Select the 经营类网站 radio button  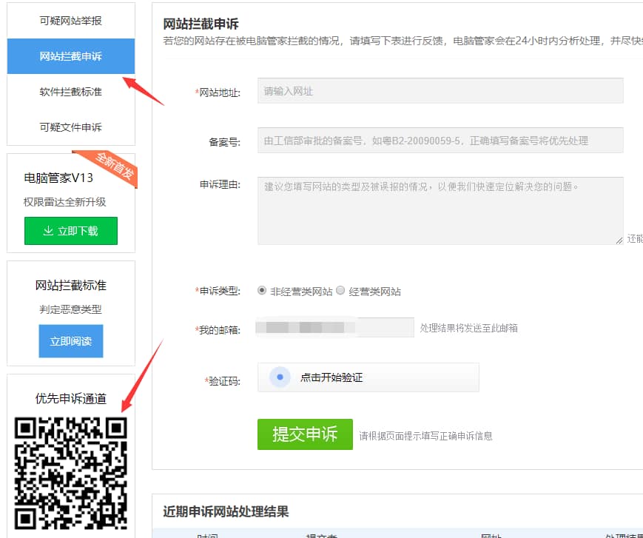pyautogui.click(x=340, y=291)
